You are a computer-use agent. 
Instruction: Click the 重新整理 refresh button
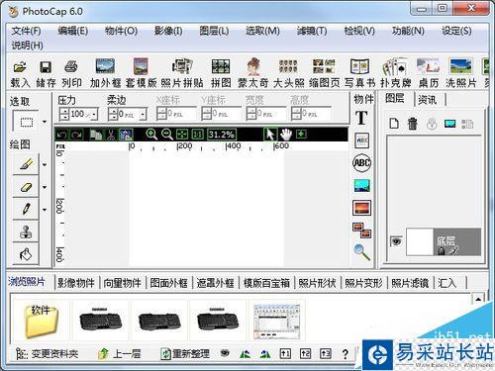tap(185, 354)
